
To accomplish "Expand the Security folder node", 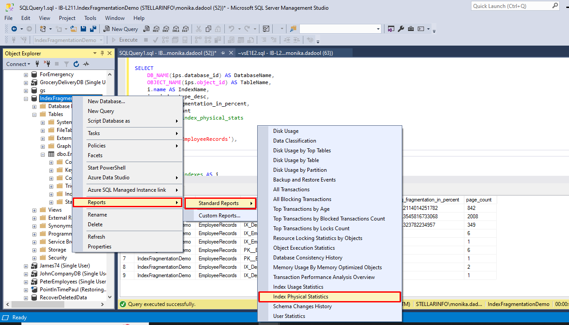I will [x=34, y=258].
